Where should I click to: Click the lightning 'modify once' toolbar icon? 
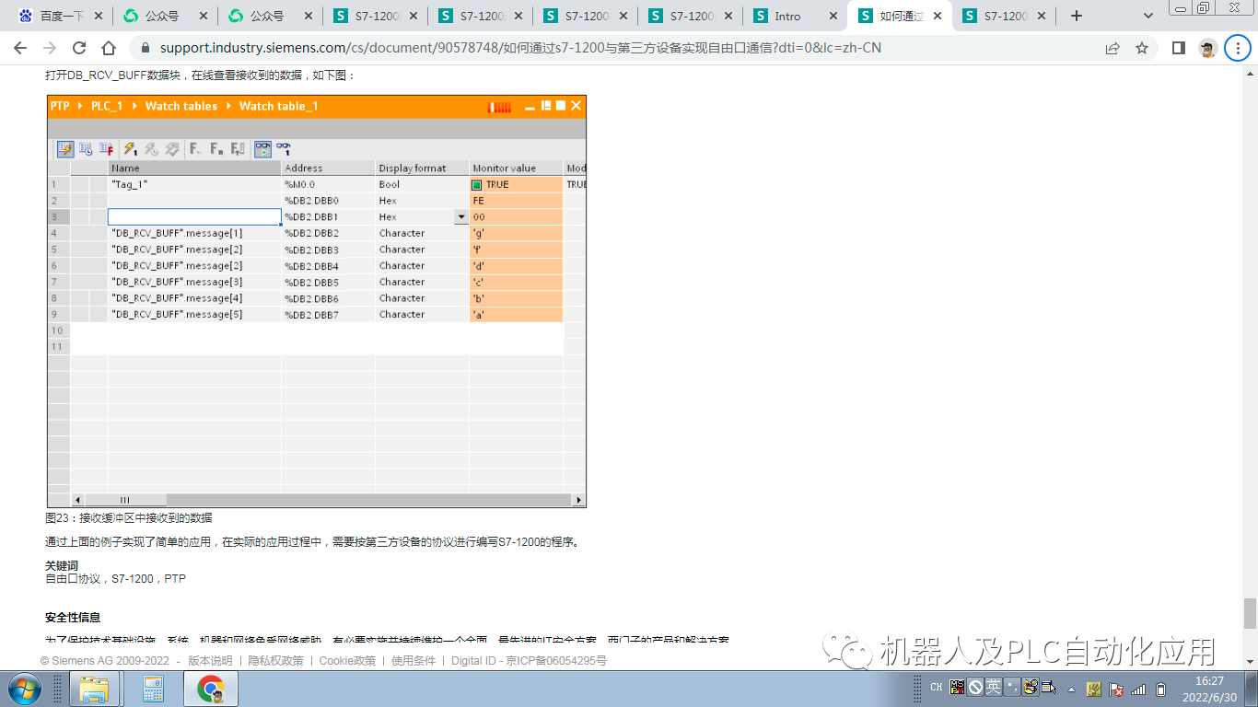[x=130, y=148]
